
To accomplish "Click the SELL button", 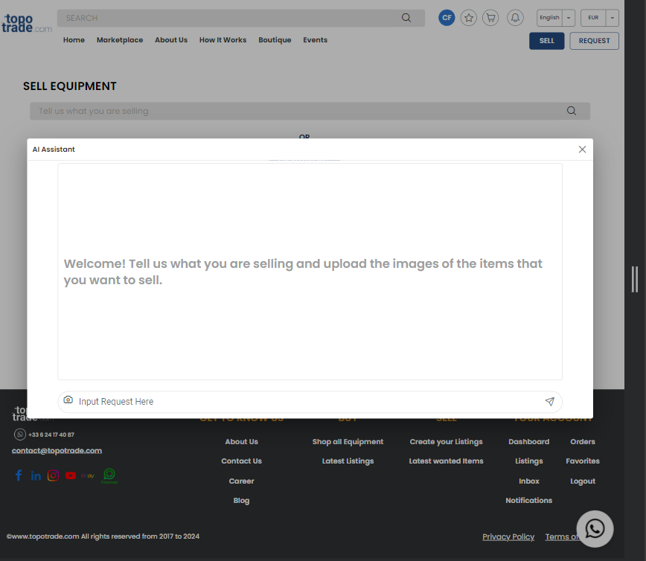I will [546, 41].
